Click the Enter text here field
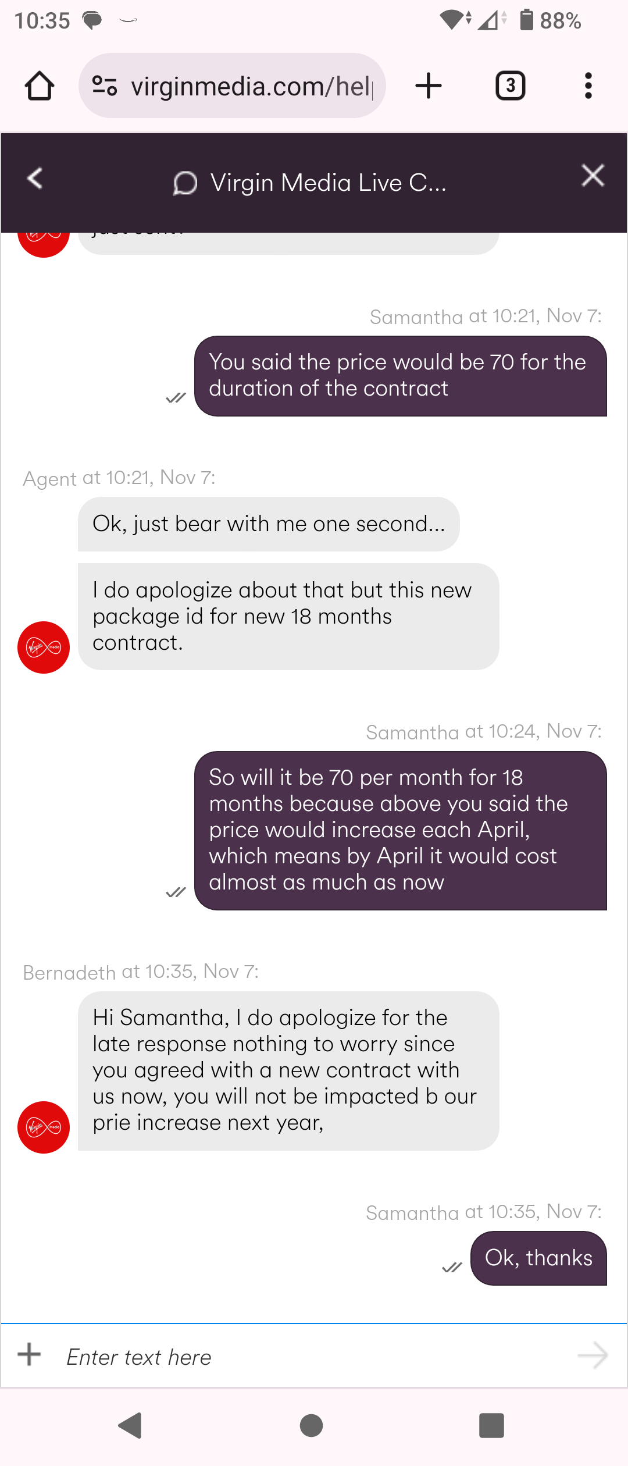This screenshot has width=628, height=1466. [314, 1357]
